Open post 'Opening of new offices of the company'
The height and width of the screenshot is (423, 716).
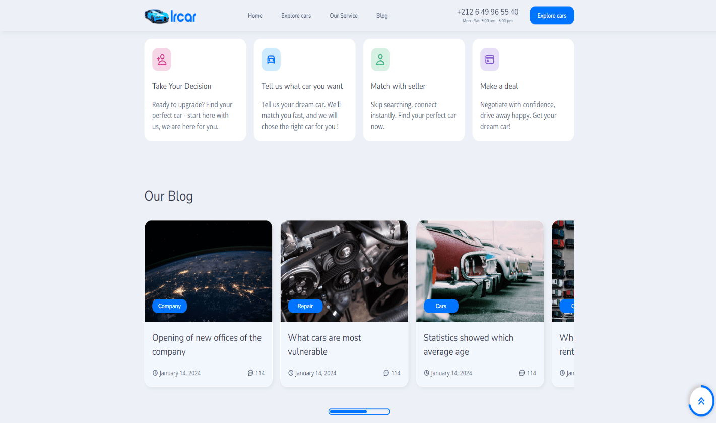(x=207, y=345)
